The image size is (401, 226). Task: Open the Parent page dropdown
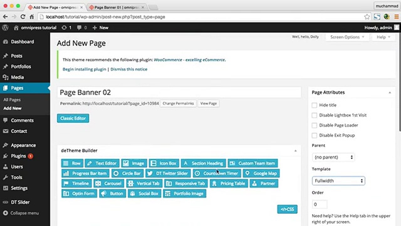[x=333, y=157]
